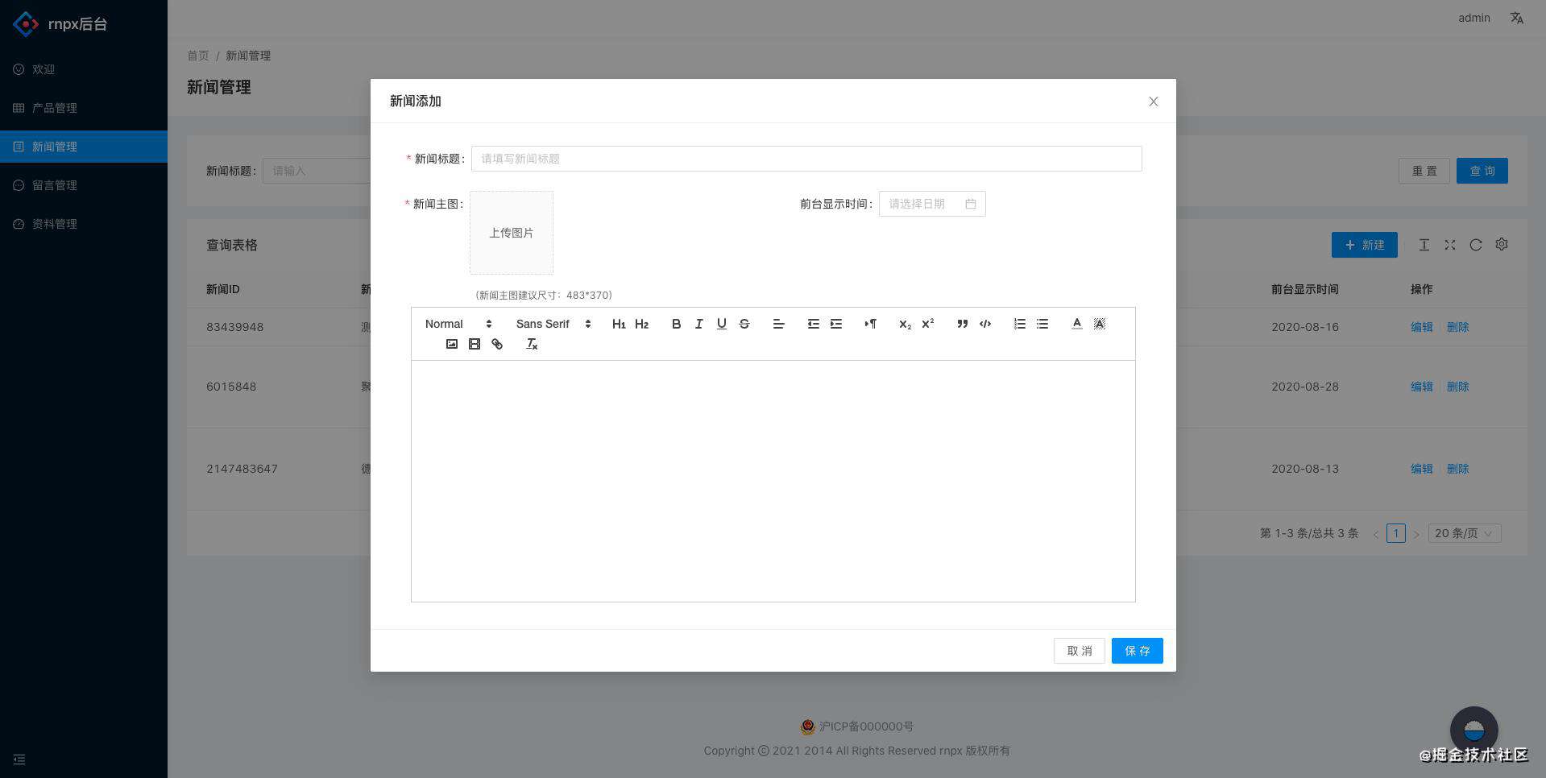Image resolution: width=1546 pixels, height=778 pixels.
Task: Apply Heading 2 format in editor
Action: click(641, 324)
